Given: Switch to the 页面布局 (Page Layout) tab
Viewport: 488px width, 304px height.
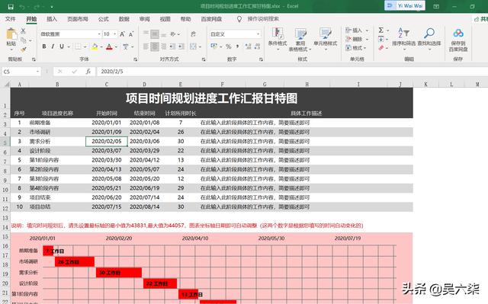Looking at the screenshot, I should point(78,19).
